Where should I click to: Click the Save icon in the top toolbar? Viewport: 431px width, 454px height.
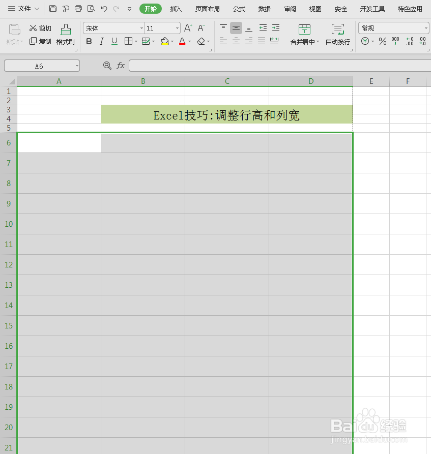pyautogui.click(x=53, y=9)
